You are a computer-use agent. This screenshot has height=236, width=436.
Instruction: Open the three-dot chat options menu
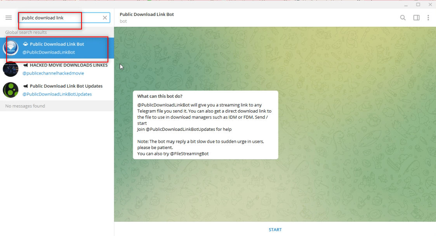coord(428,18)
